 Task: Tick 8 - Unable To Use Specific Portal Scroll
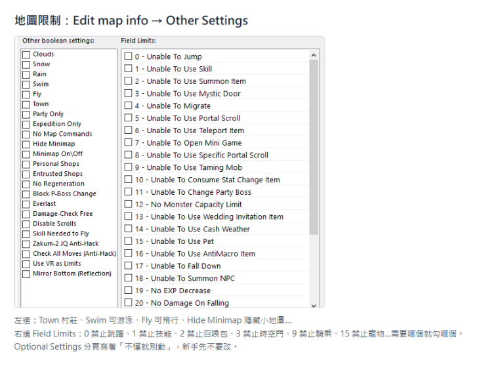coord(129,155)
